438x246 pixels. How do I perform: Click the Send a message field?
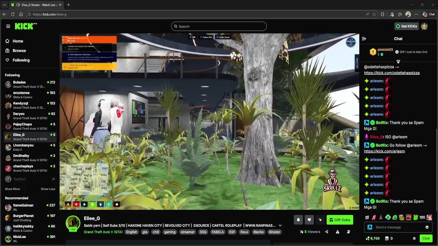pos(398,227)
